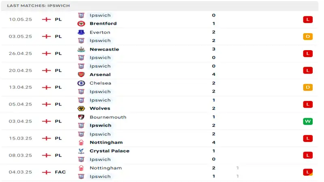This screenshot has height=182, width=324.
Task: Click the Chelsea club crest icon
Action: pyautogui.click(x=81, y=83)
